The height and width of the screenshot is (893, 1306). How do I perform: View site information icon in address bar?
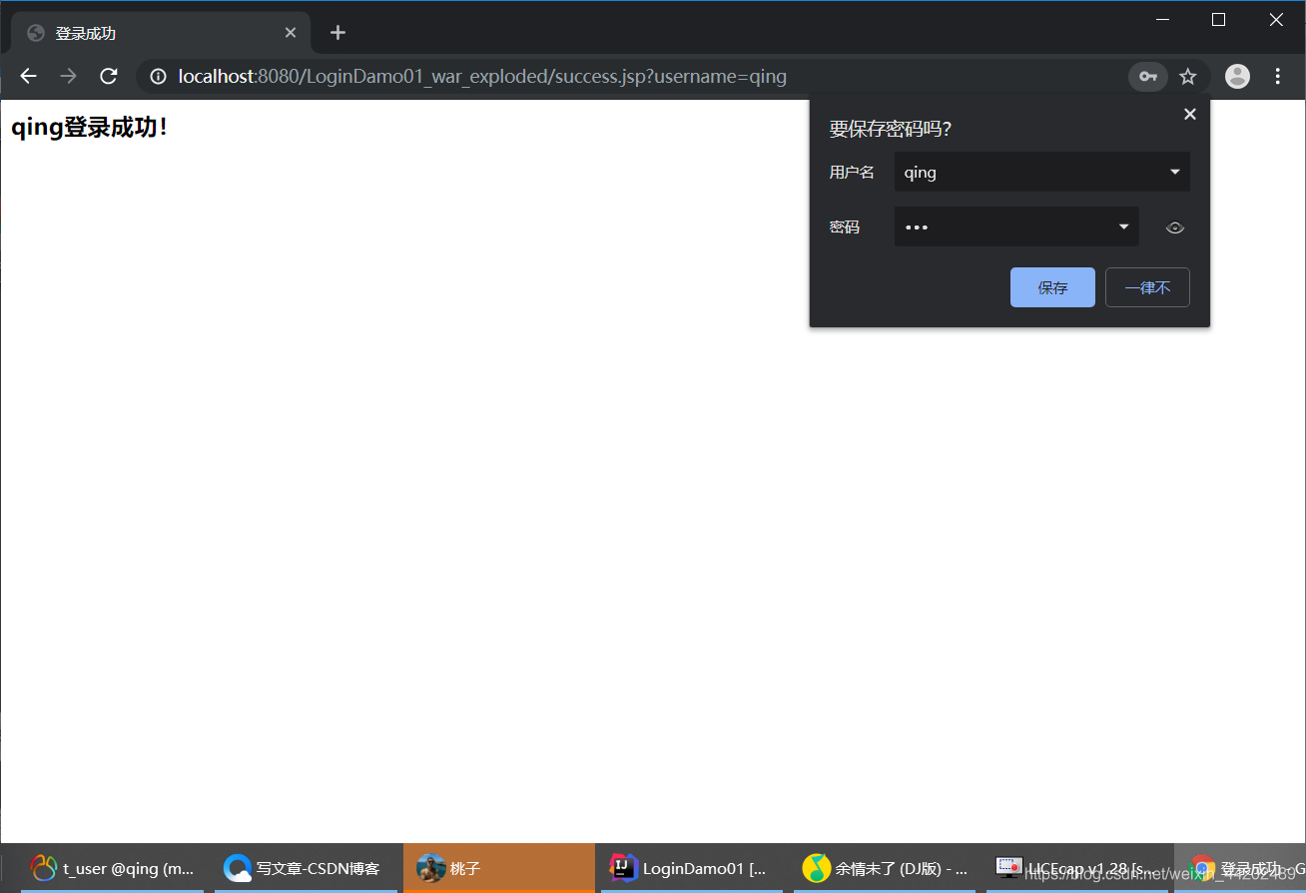[x=157, y=76]
